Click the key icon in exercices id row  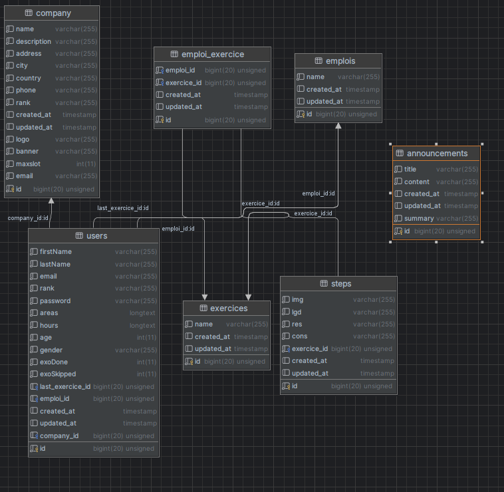click(189, 361)
